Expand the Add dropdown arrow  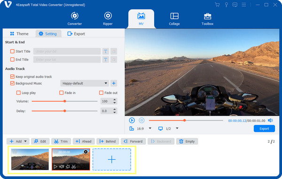(x=25, y=141)
